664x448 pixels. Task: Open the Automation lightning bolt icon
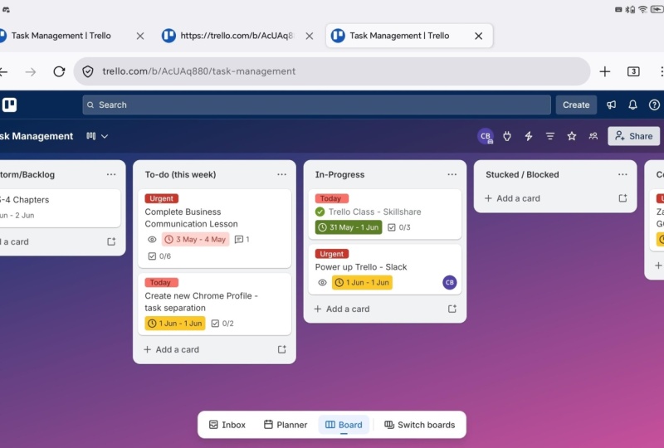coord(529,136)
